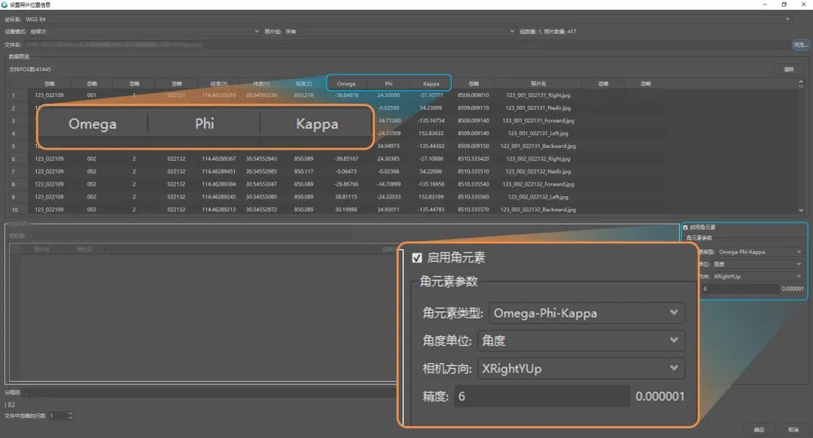This screenshot has width=813, height=438.
Task: Open the XRightYUp camera direction dropdown in right panel
Action: coord(757,276)
